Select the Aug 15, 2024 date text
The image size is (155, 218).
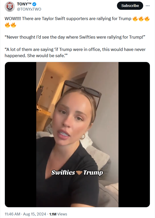tap(34, 214)
